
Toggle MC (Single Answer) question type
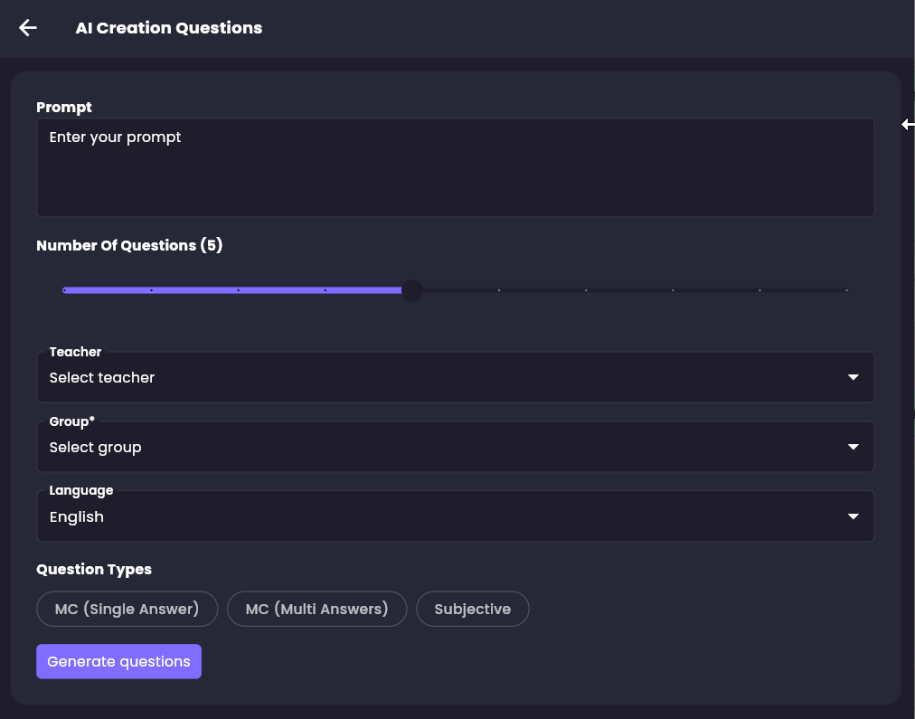click(127, 609)
